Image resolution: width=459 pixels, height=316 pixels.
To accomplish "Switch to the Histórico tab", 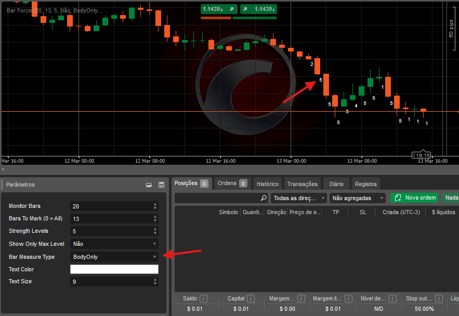I will pos(268,184).
